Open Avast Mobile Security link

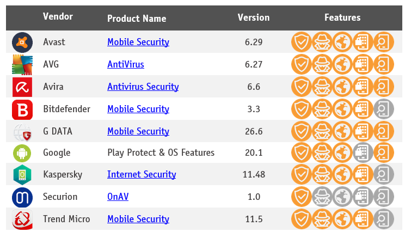click(x=138, y=42)
